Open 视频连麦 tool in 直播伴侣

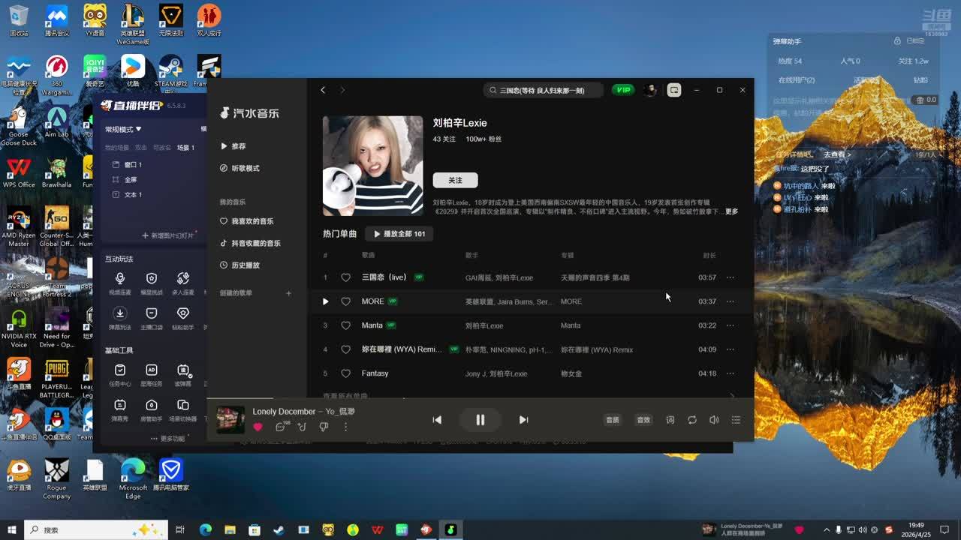tap(120, 283)
